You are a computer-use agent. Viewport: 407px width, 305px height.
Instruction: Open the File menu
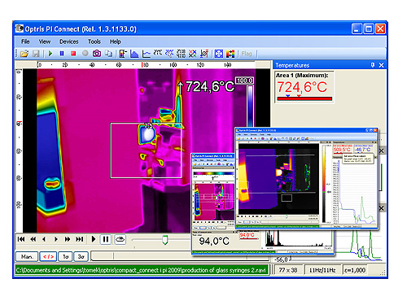25,41
